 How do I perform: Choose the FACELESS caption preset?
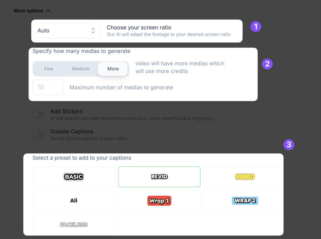click(74, 225)
